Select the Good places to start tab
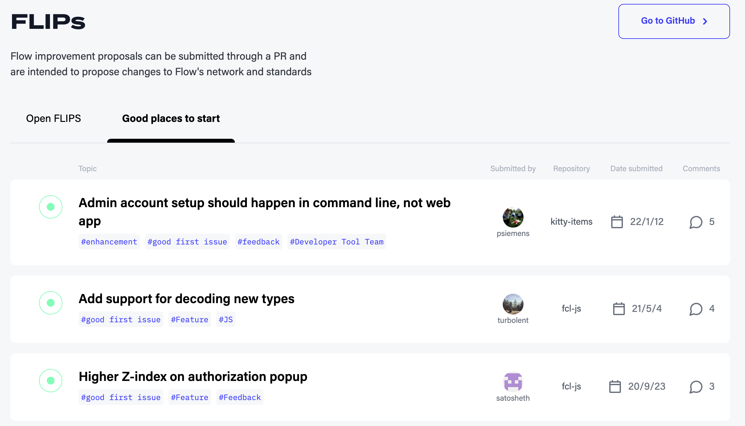 [171, 118]
